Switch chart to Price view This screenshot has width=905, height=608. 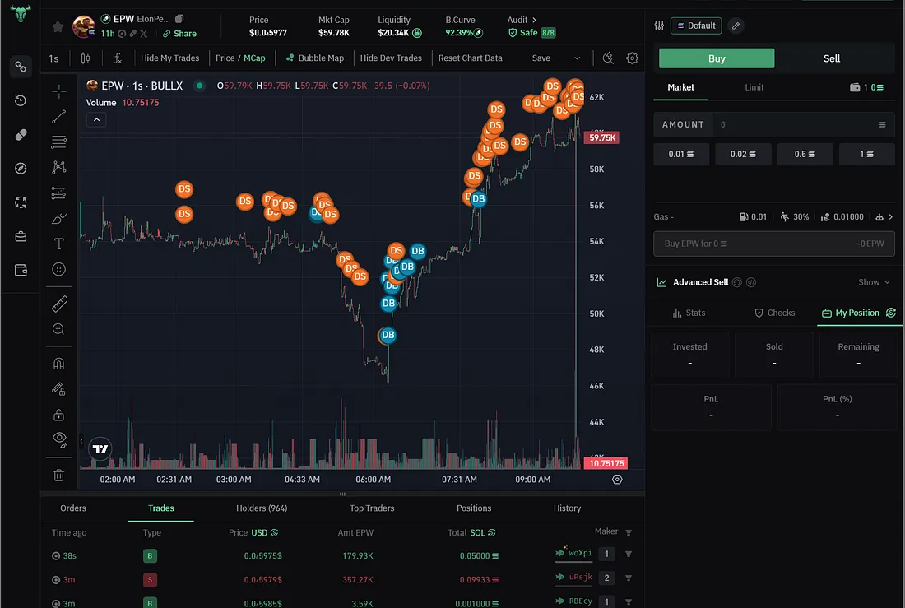(x=225, y=58)
